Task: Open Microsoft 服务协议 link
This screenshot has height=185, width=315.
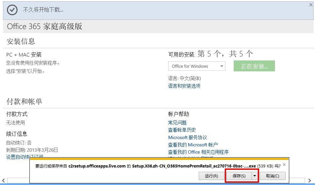Action: [187, 137]
